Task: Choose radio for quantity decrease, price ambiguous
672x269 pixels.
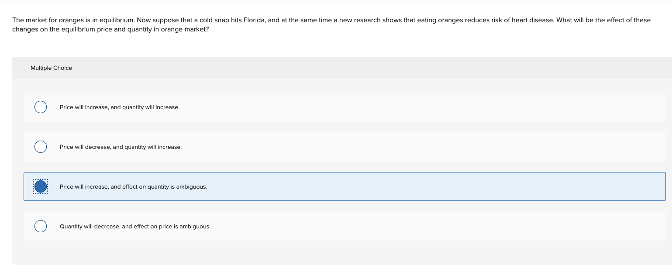Action: point(41,226)
